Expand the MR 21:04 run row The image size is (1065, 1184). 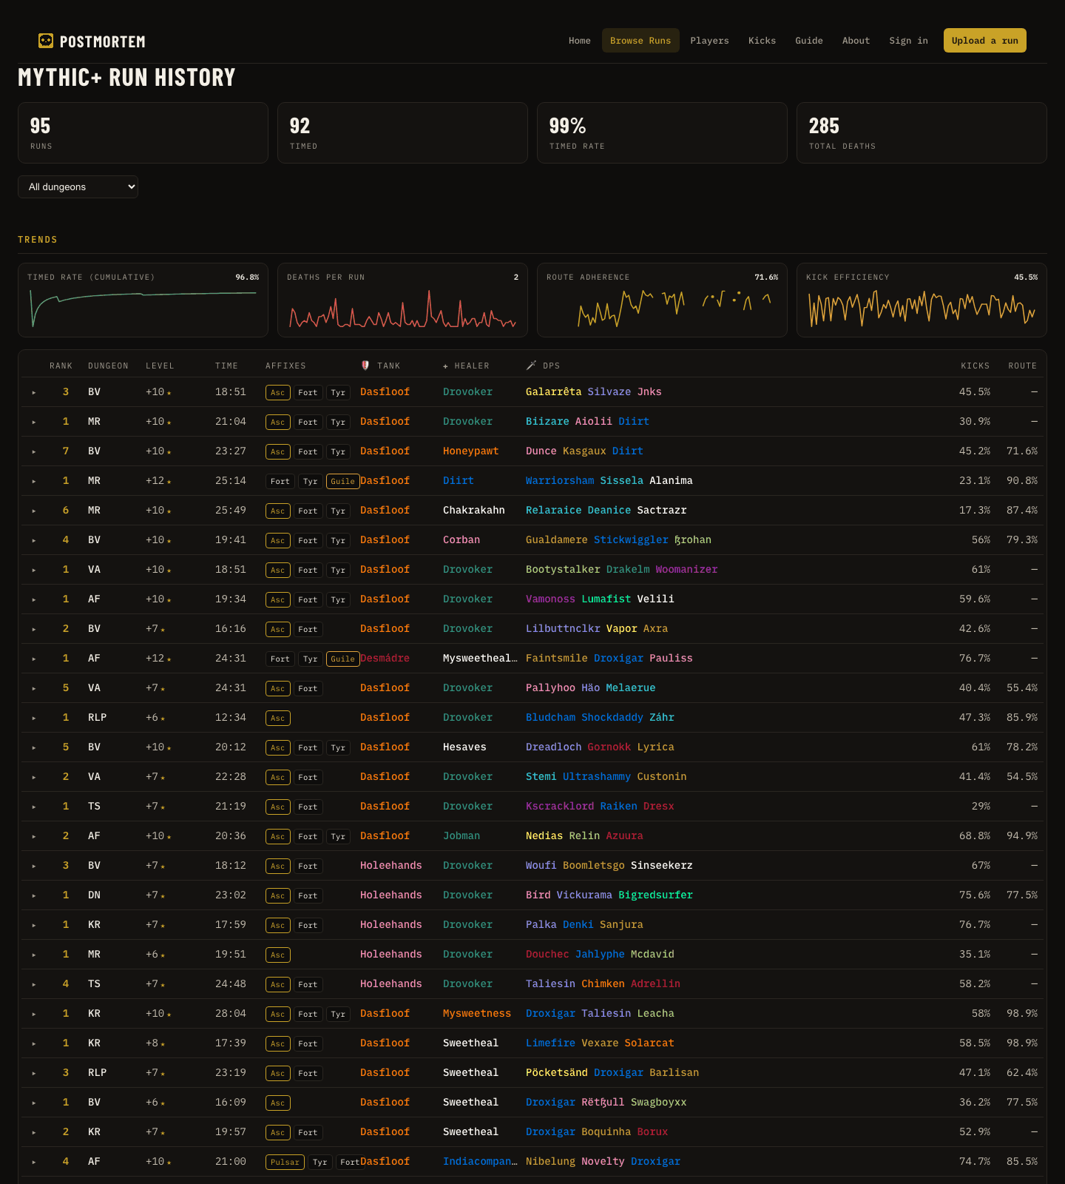click(x=34, y=422)
